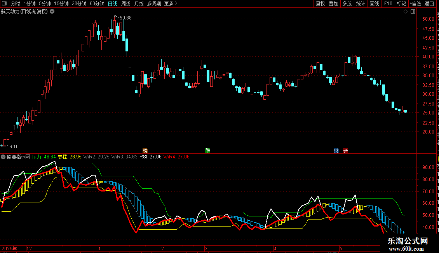Open indicator dropdown beside 股朋指标网

tap(3, 157)
